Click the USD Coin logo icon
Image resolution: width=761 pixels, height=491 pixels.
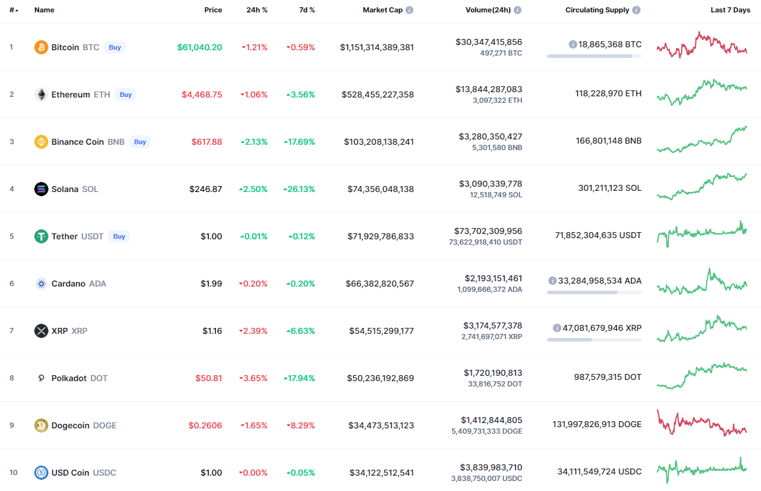pos(41,473)
